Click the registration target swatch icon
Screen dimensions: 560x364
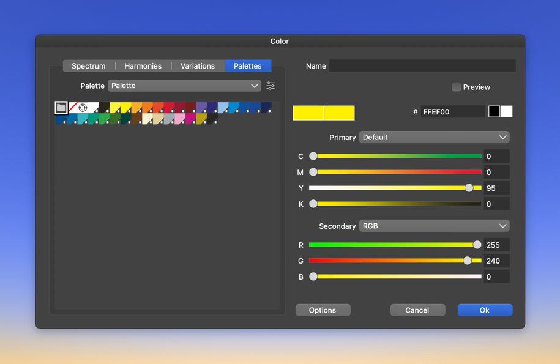click(83, 108)
